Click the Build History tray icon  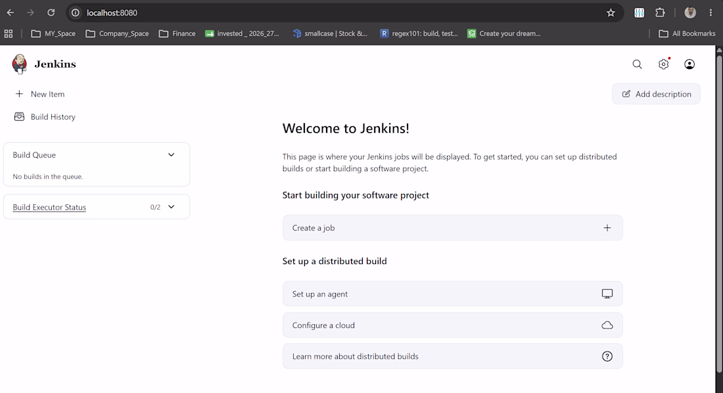point(19,117)
